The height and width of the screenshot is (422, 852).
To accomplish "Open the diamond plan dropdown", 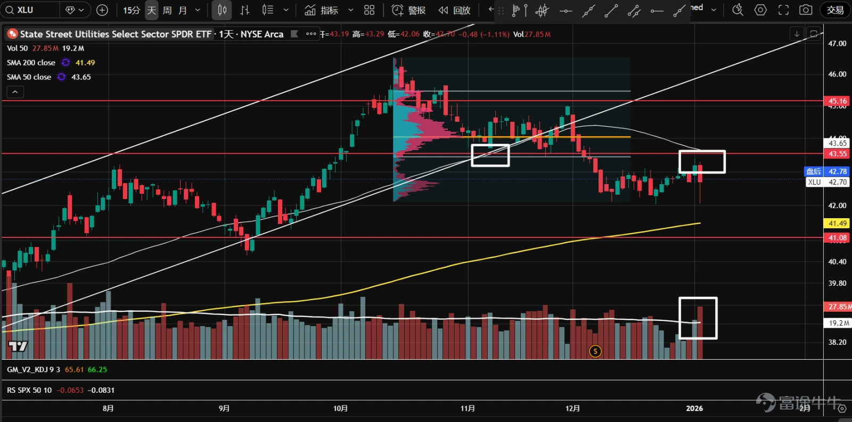I will click(x=75, y=10).
